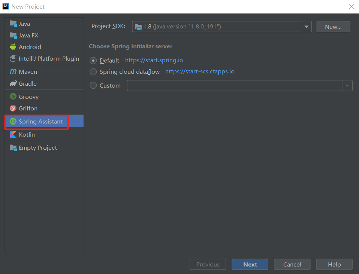Choose Empty Project from the list
This screenshot has height=274, width=359.
coord(37,148)
